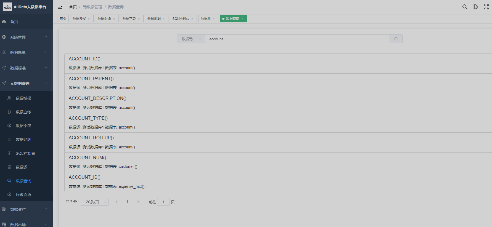Viewport: 492px width, 227px height.
Task: Click the fullscreen toggle icon
Action: (486, 7)
